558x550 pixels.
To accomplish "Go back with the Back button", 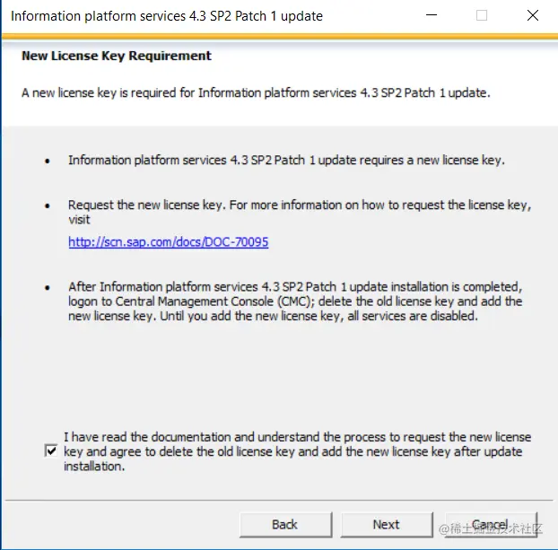I will point(285,524).
